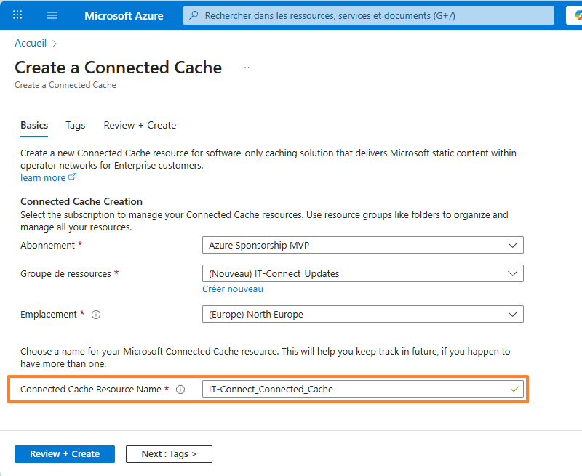The image size is (582, 476).
Task: Click the green validation checkmark in name field
Action: [515, 389]
